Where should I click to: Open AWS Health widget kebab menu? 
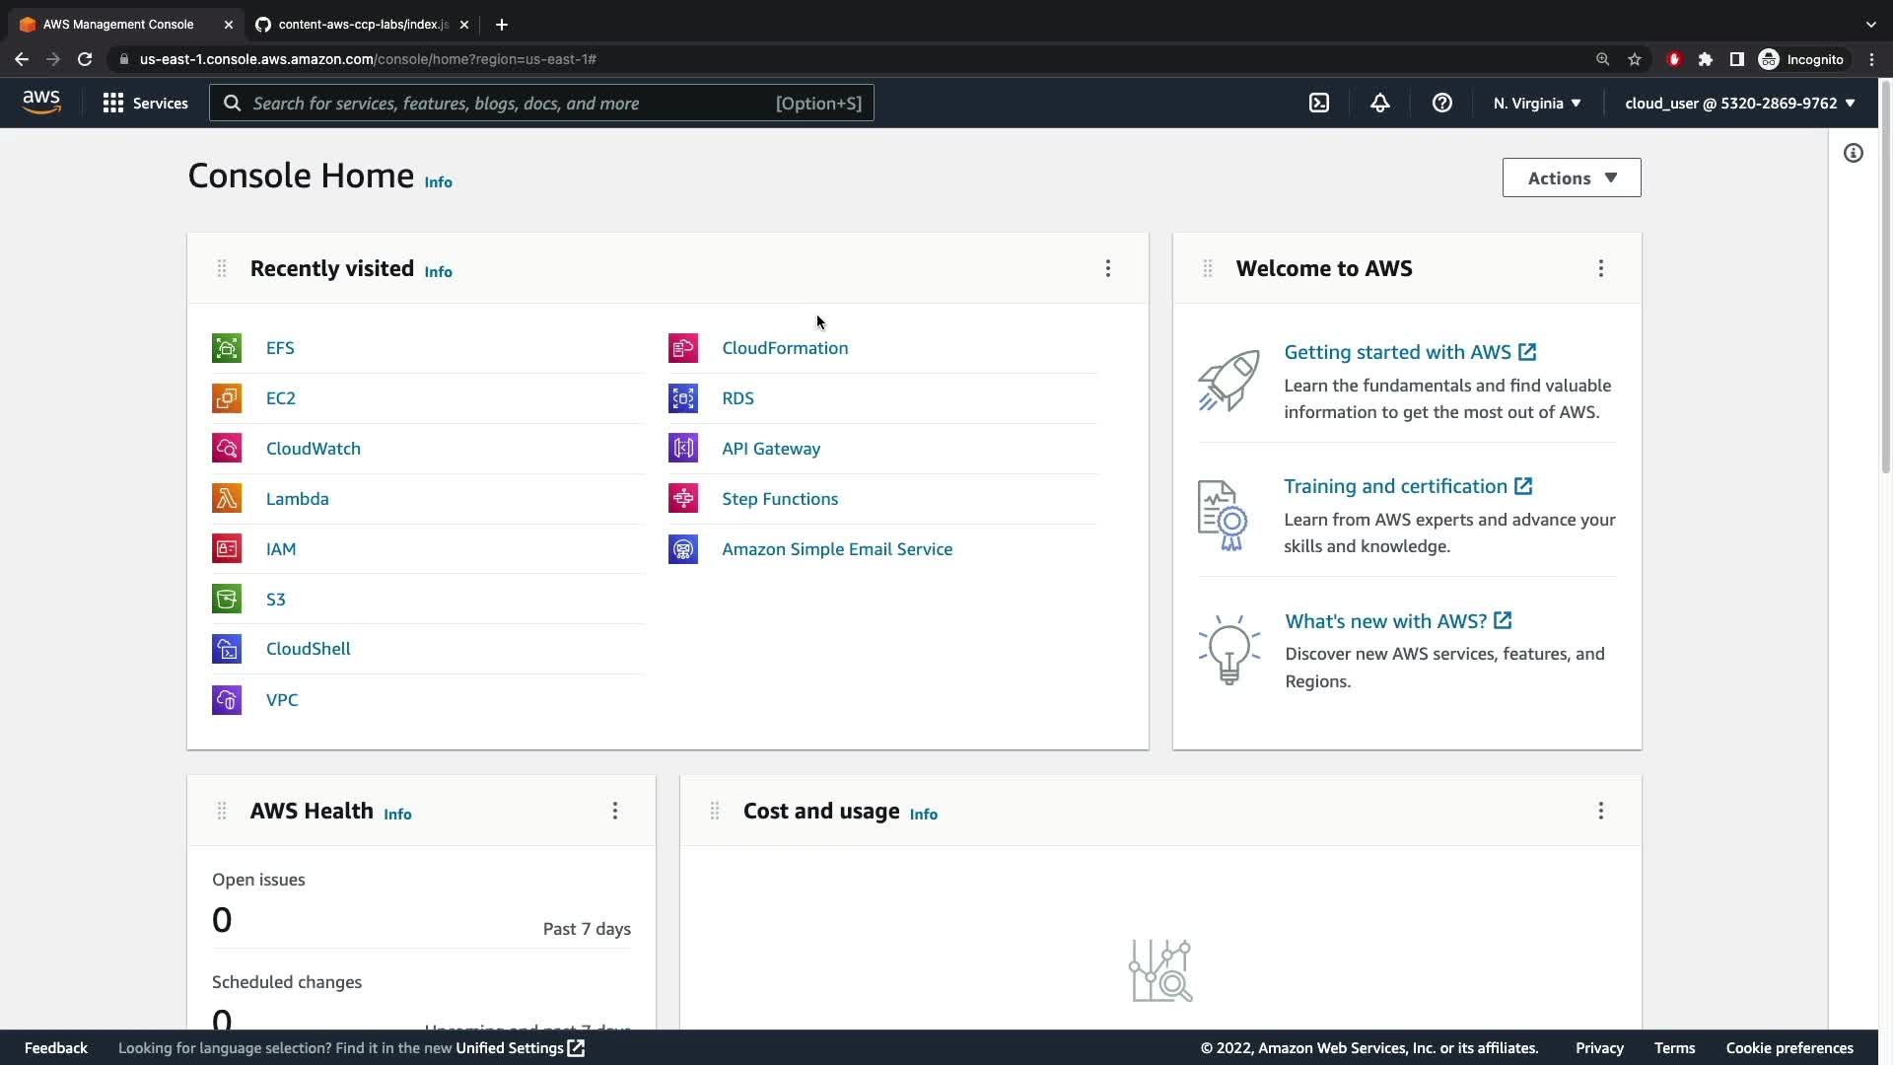point(614,811)
